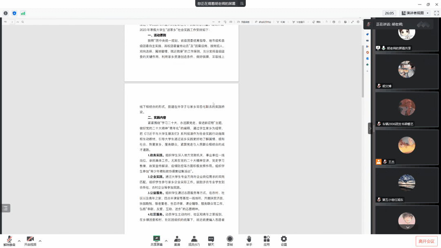Unmute microphone with 解除静音
The image size is (441, 248).
tap(9, 240)
